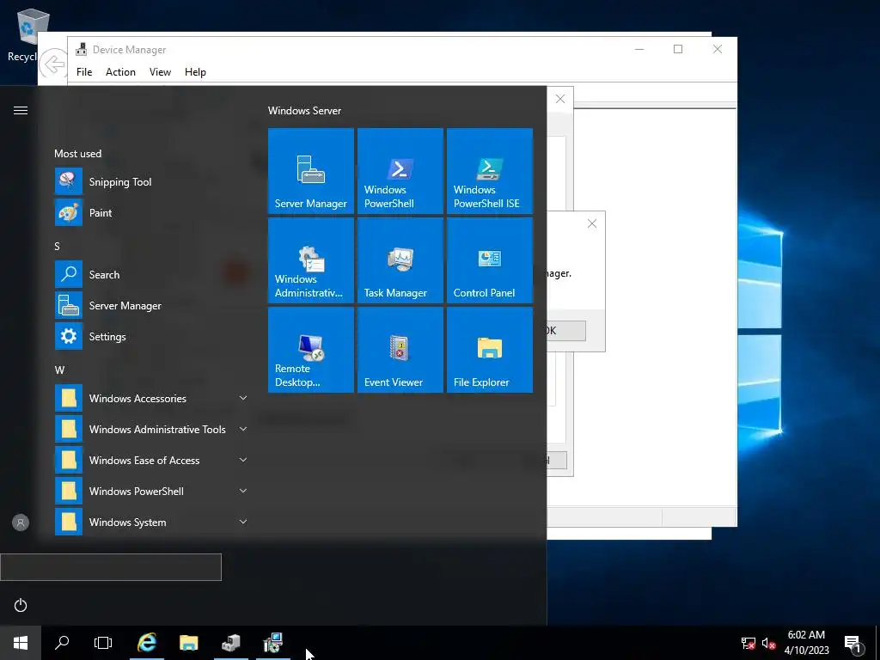Open the Windows PowerShell ISE tile

point(489,171)
